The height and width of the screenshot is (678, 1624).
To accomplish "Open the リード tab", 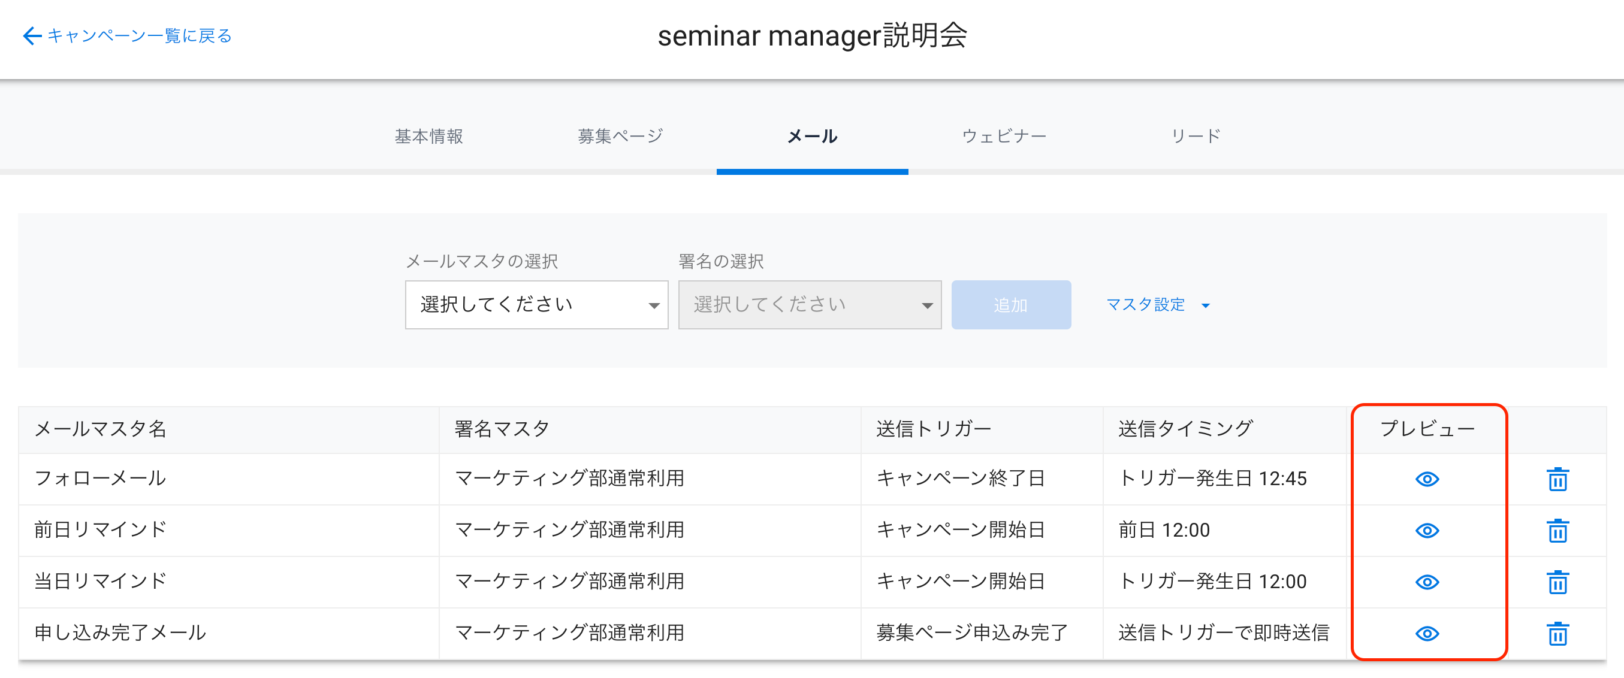I will (x=1196, y=136).
